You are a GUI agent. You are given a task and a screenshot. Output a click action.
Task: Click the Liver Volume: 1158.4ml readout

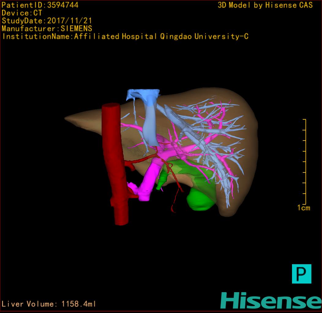click(x=49, y=304)
